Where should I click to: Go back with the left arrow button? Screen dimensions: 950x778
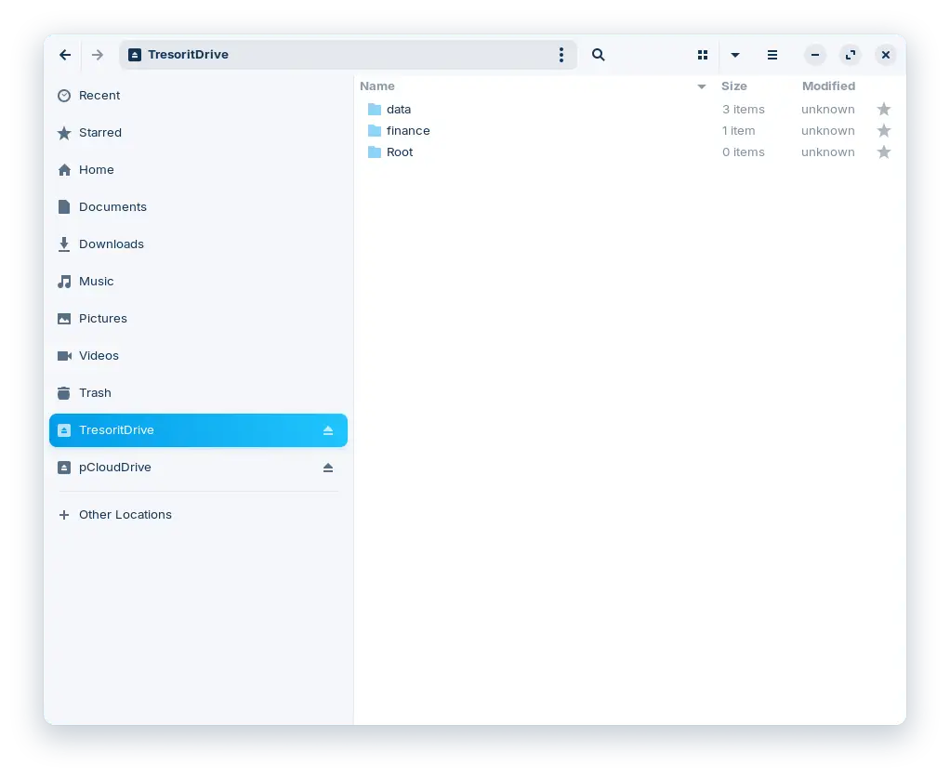[65, 55]
